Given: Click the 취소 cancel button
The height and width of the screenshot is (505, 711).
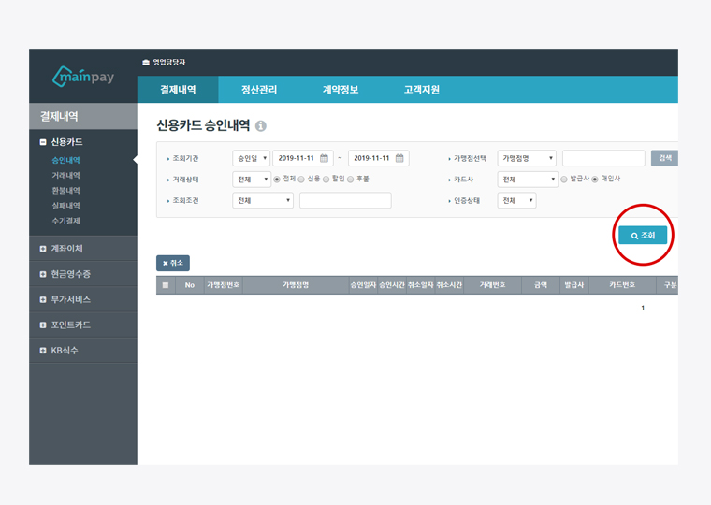Looking at the screenshot, I should pyautogui.click(x=172, y=264).
